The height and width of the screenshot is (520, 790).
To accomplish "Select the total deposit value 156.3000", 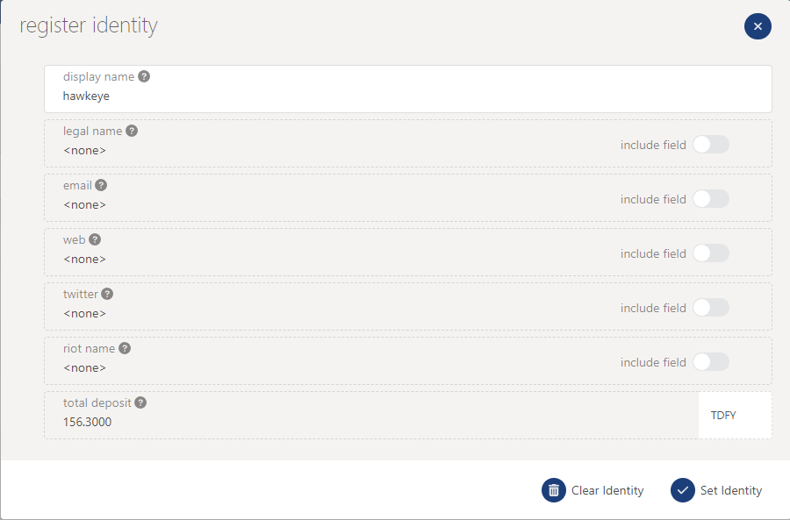I will tap(87, 422).
